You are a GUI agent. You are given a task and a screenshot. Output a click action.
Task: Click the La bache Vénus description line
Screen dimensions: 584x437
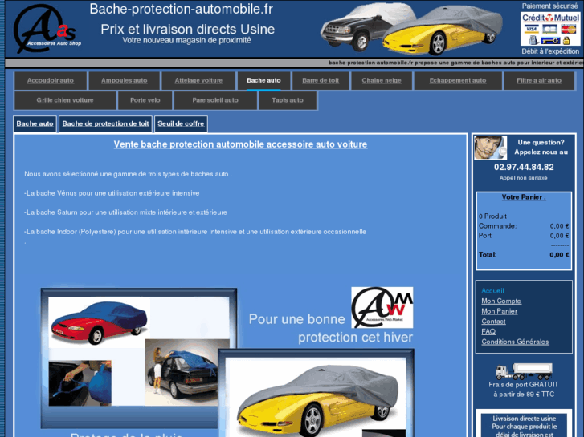112,193
